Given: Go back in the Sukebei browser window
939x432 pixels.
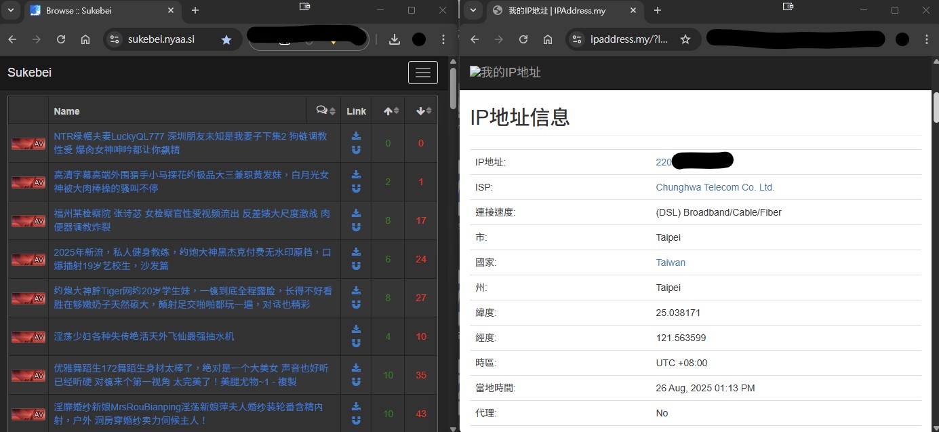Looking at the screenshot, I should click(x=12, y=39).
